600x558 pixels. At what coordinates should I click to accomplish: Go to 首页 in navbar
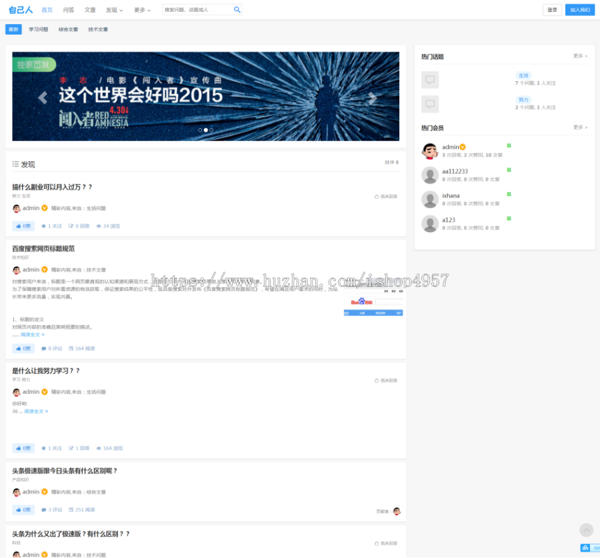47,10
